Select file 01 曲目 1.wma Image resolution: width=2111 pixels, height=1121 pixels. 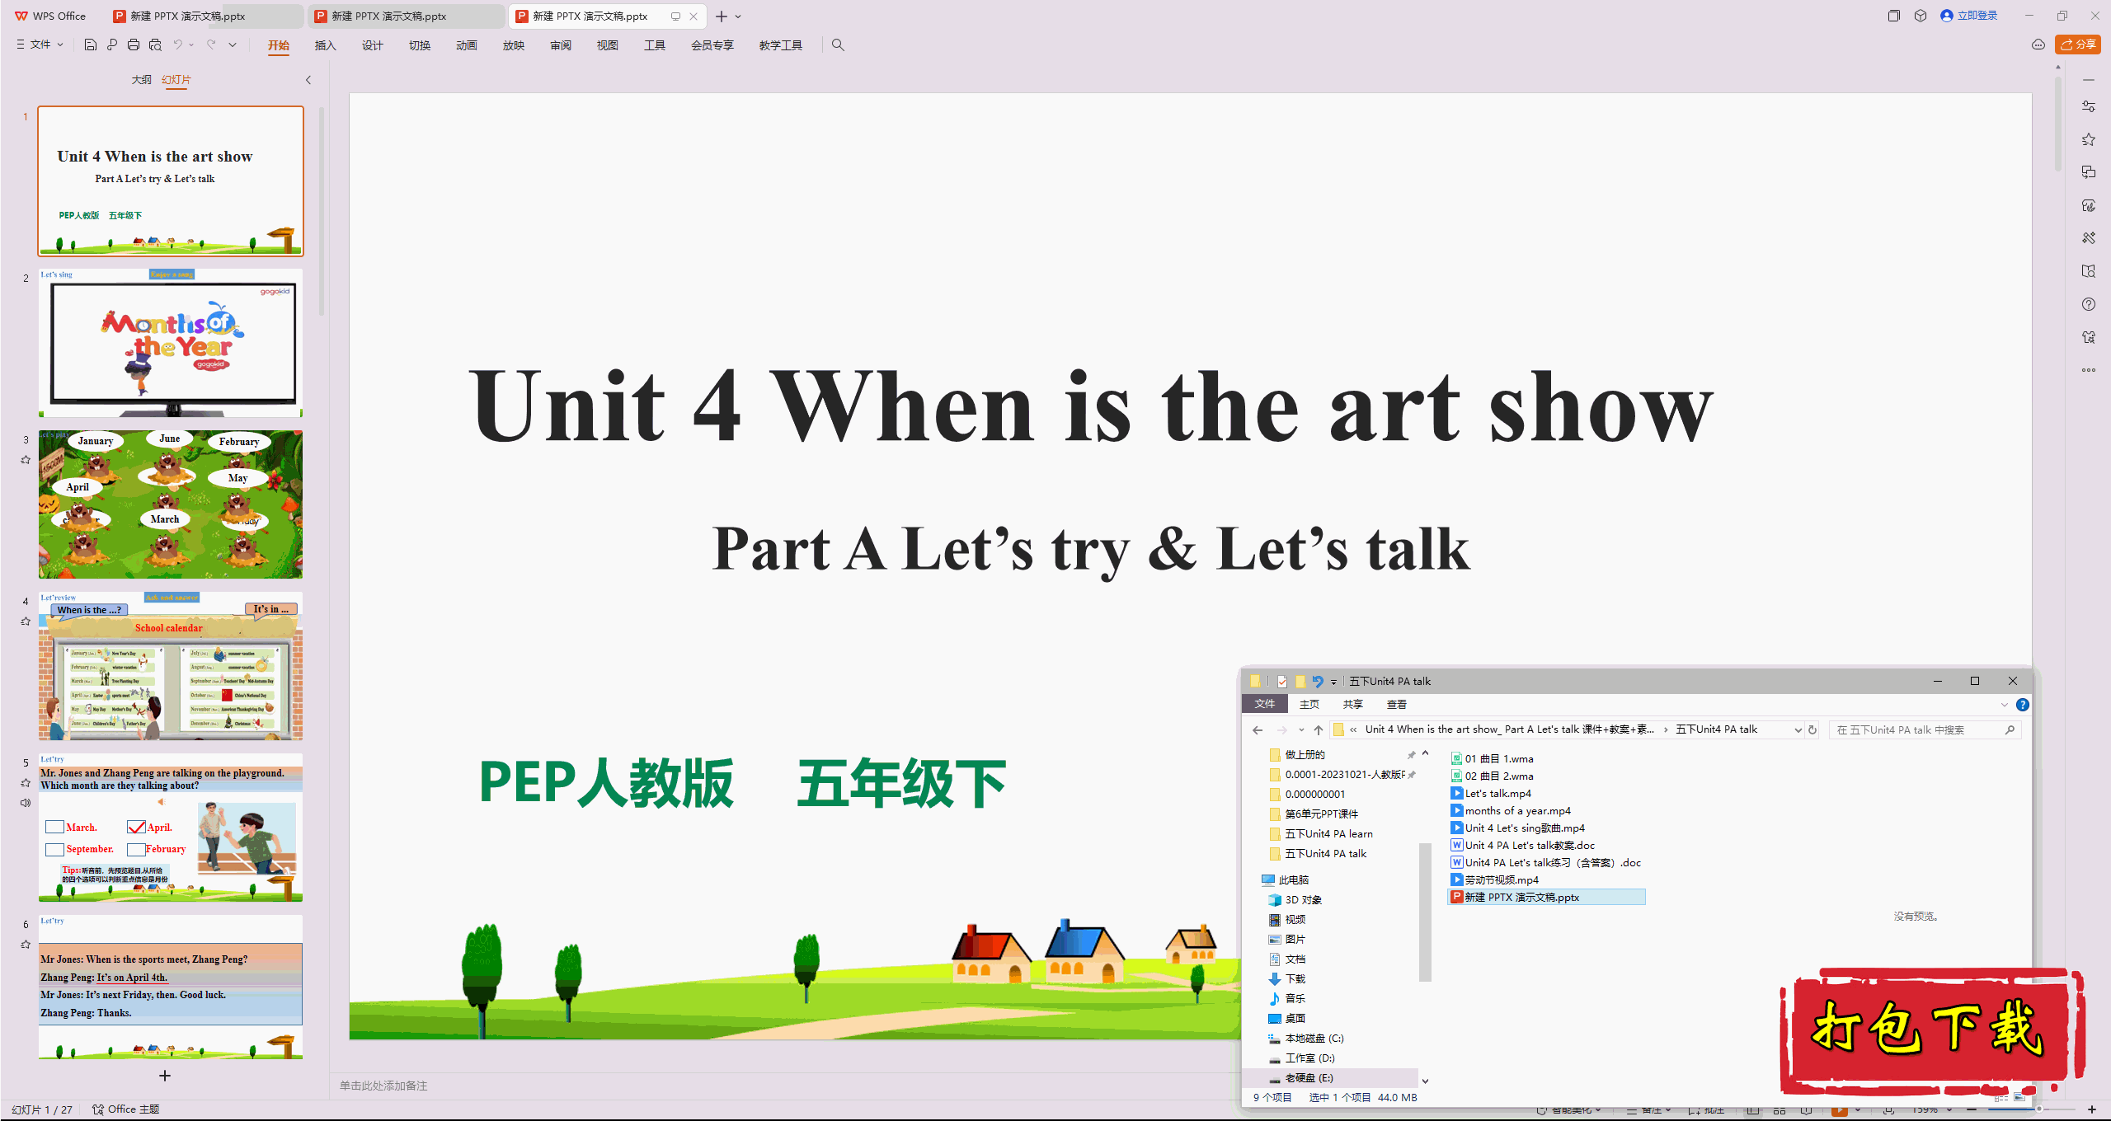click(x=1493, y=758)
